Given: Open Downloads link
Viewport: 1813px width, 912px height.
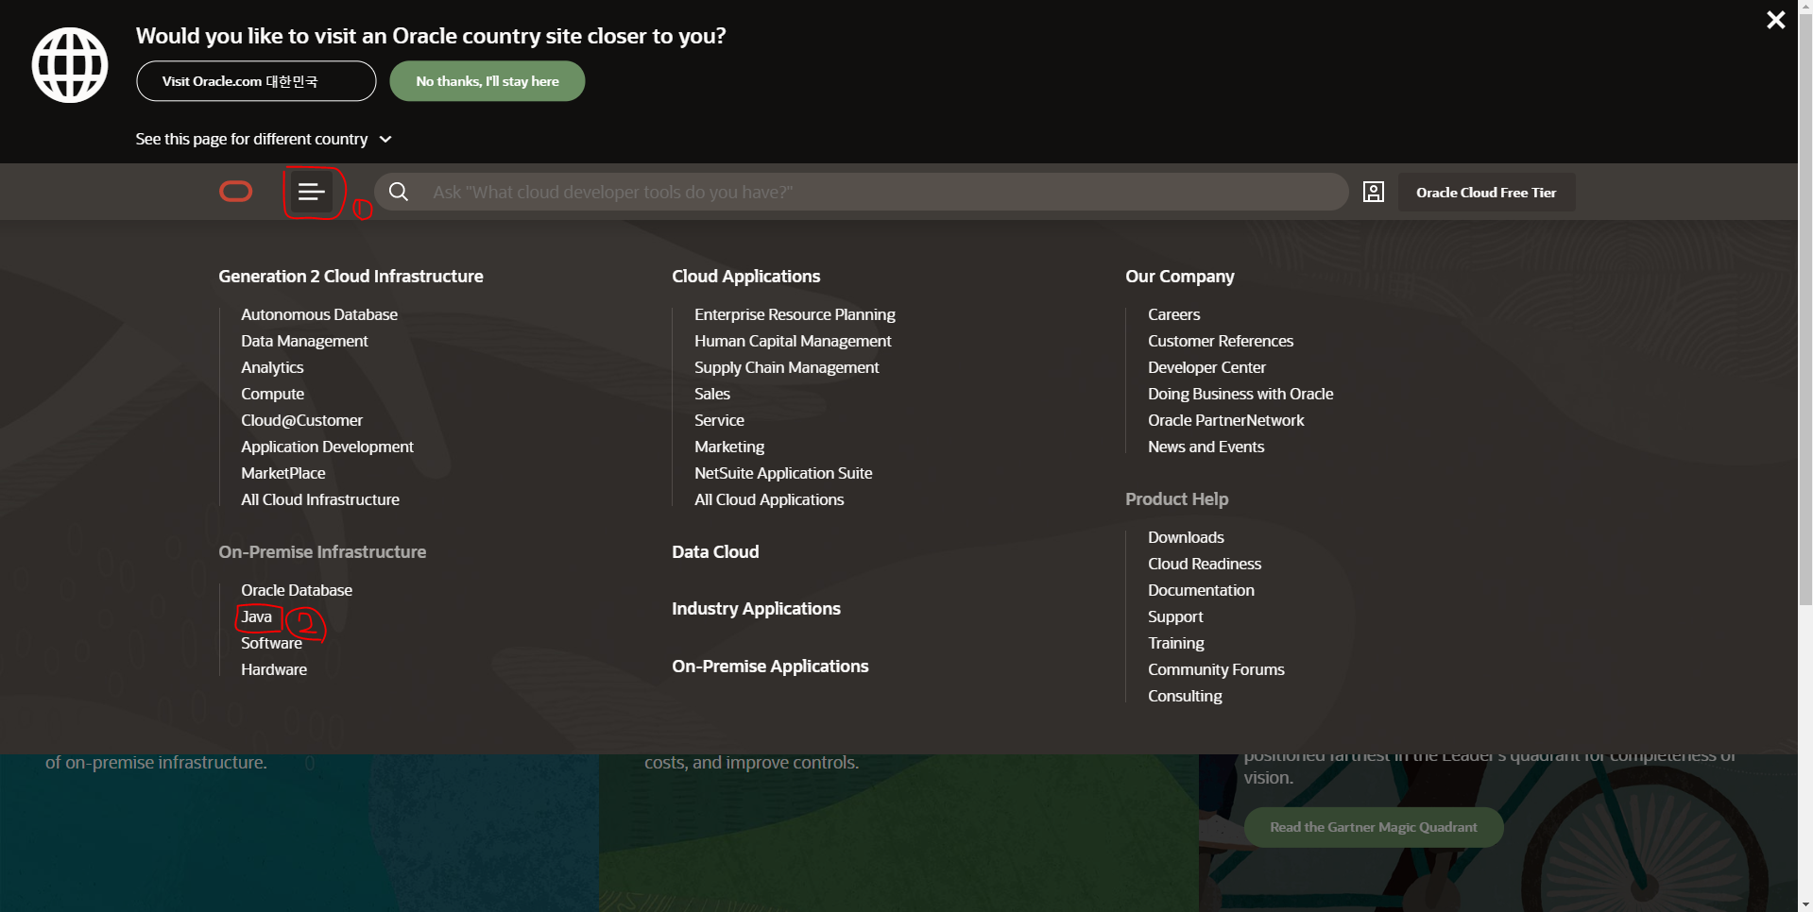Looking at the screenshot, I should (x=1186, y=537).
